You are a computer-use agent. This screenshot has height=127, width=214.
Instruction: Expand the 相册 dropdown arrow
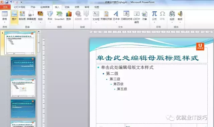pyautogui.click(x=40, y=22)
